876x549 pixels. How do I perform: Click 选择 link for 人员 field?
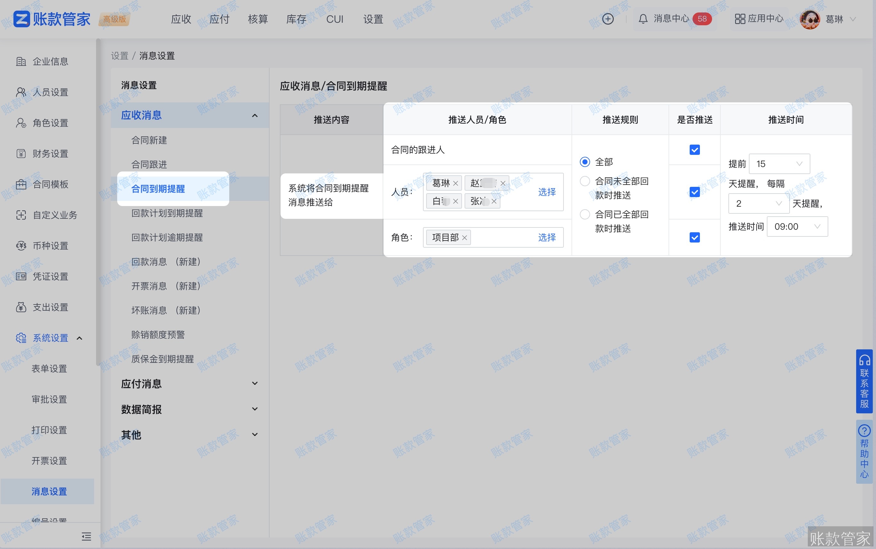(x=547, y=192)
